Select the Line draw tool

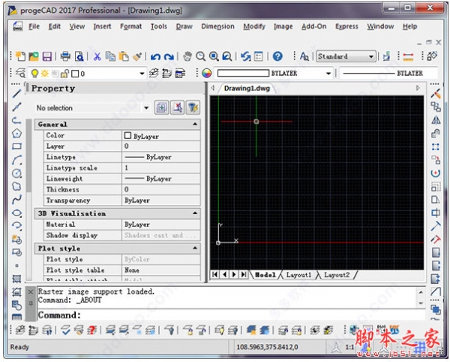tap(16, 95)
